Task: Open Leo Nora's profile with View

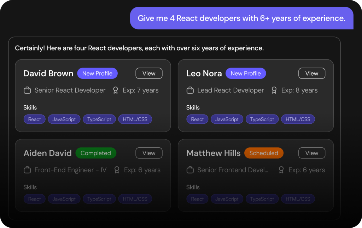Action: 312,74
